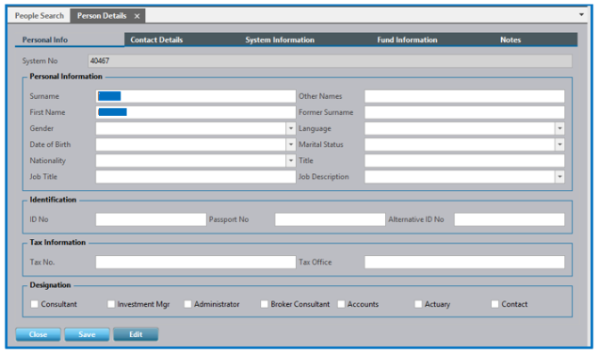Open the Date of Birth picker arrow
Screen dimensions: 599x354
[291, 144]
